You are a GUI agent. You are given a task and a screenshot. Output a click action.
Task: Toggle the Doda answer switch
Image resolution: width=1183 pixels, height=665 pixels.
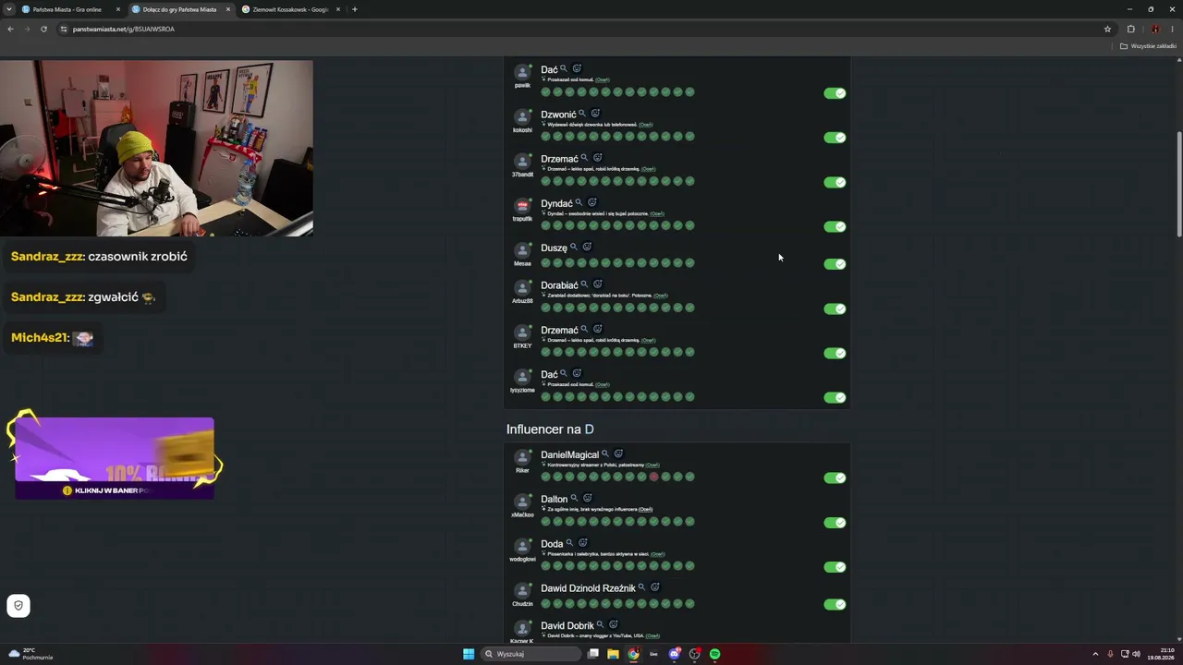point(835,567)
